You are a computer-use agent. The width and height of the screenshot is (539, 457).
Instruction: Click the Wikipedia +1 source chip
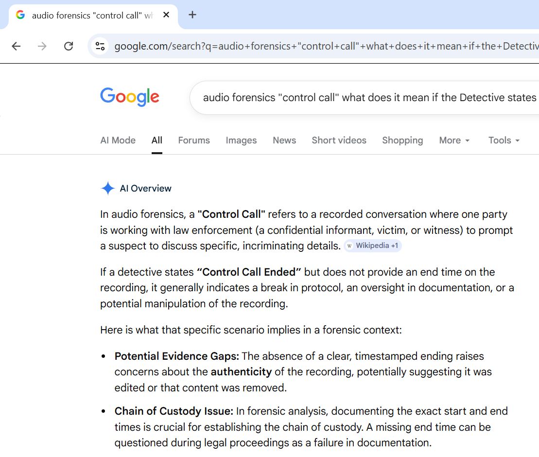coord(373,246)
